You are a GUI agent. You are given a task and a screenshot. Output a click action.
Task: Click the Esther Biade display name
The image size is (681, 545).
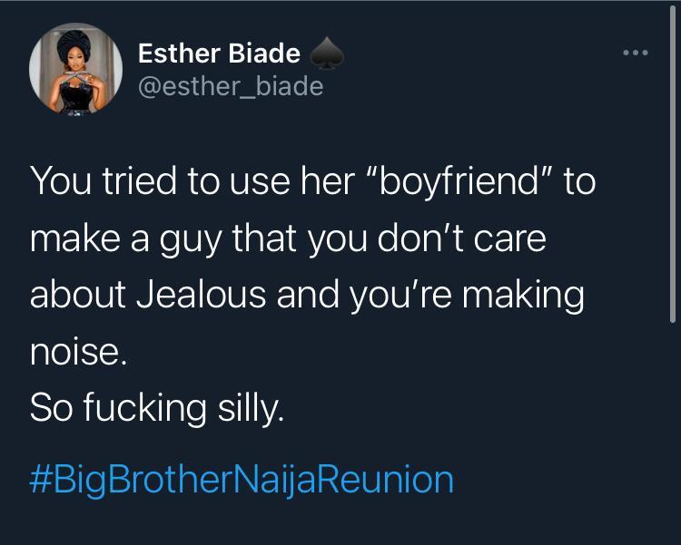coord(220,53)
